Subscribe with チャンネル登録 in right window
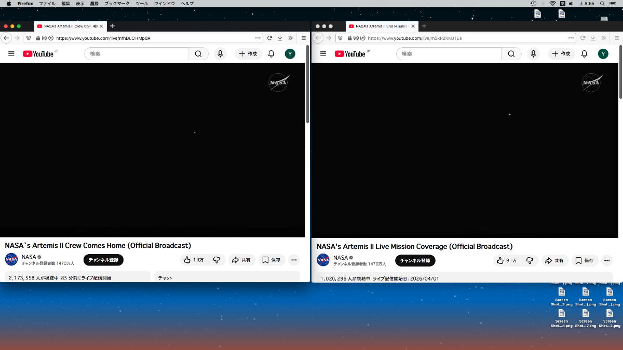This screenshot has height=350, width=623. tap(415, 260)
